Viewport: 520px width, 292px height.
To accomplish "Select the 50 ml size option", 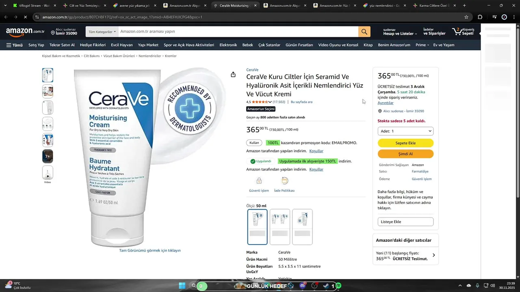I will (x=258, y=227).
